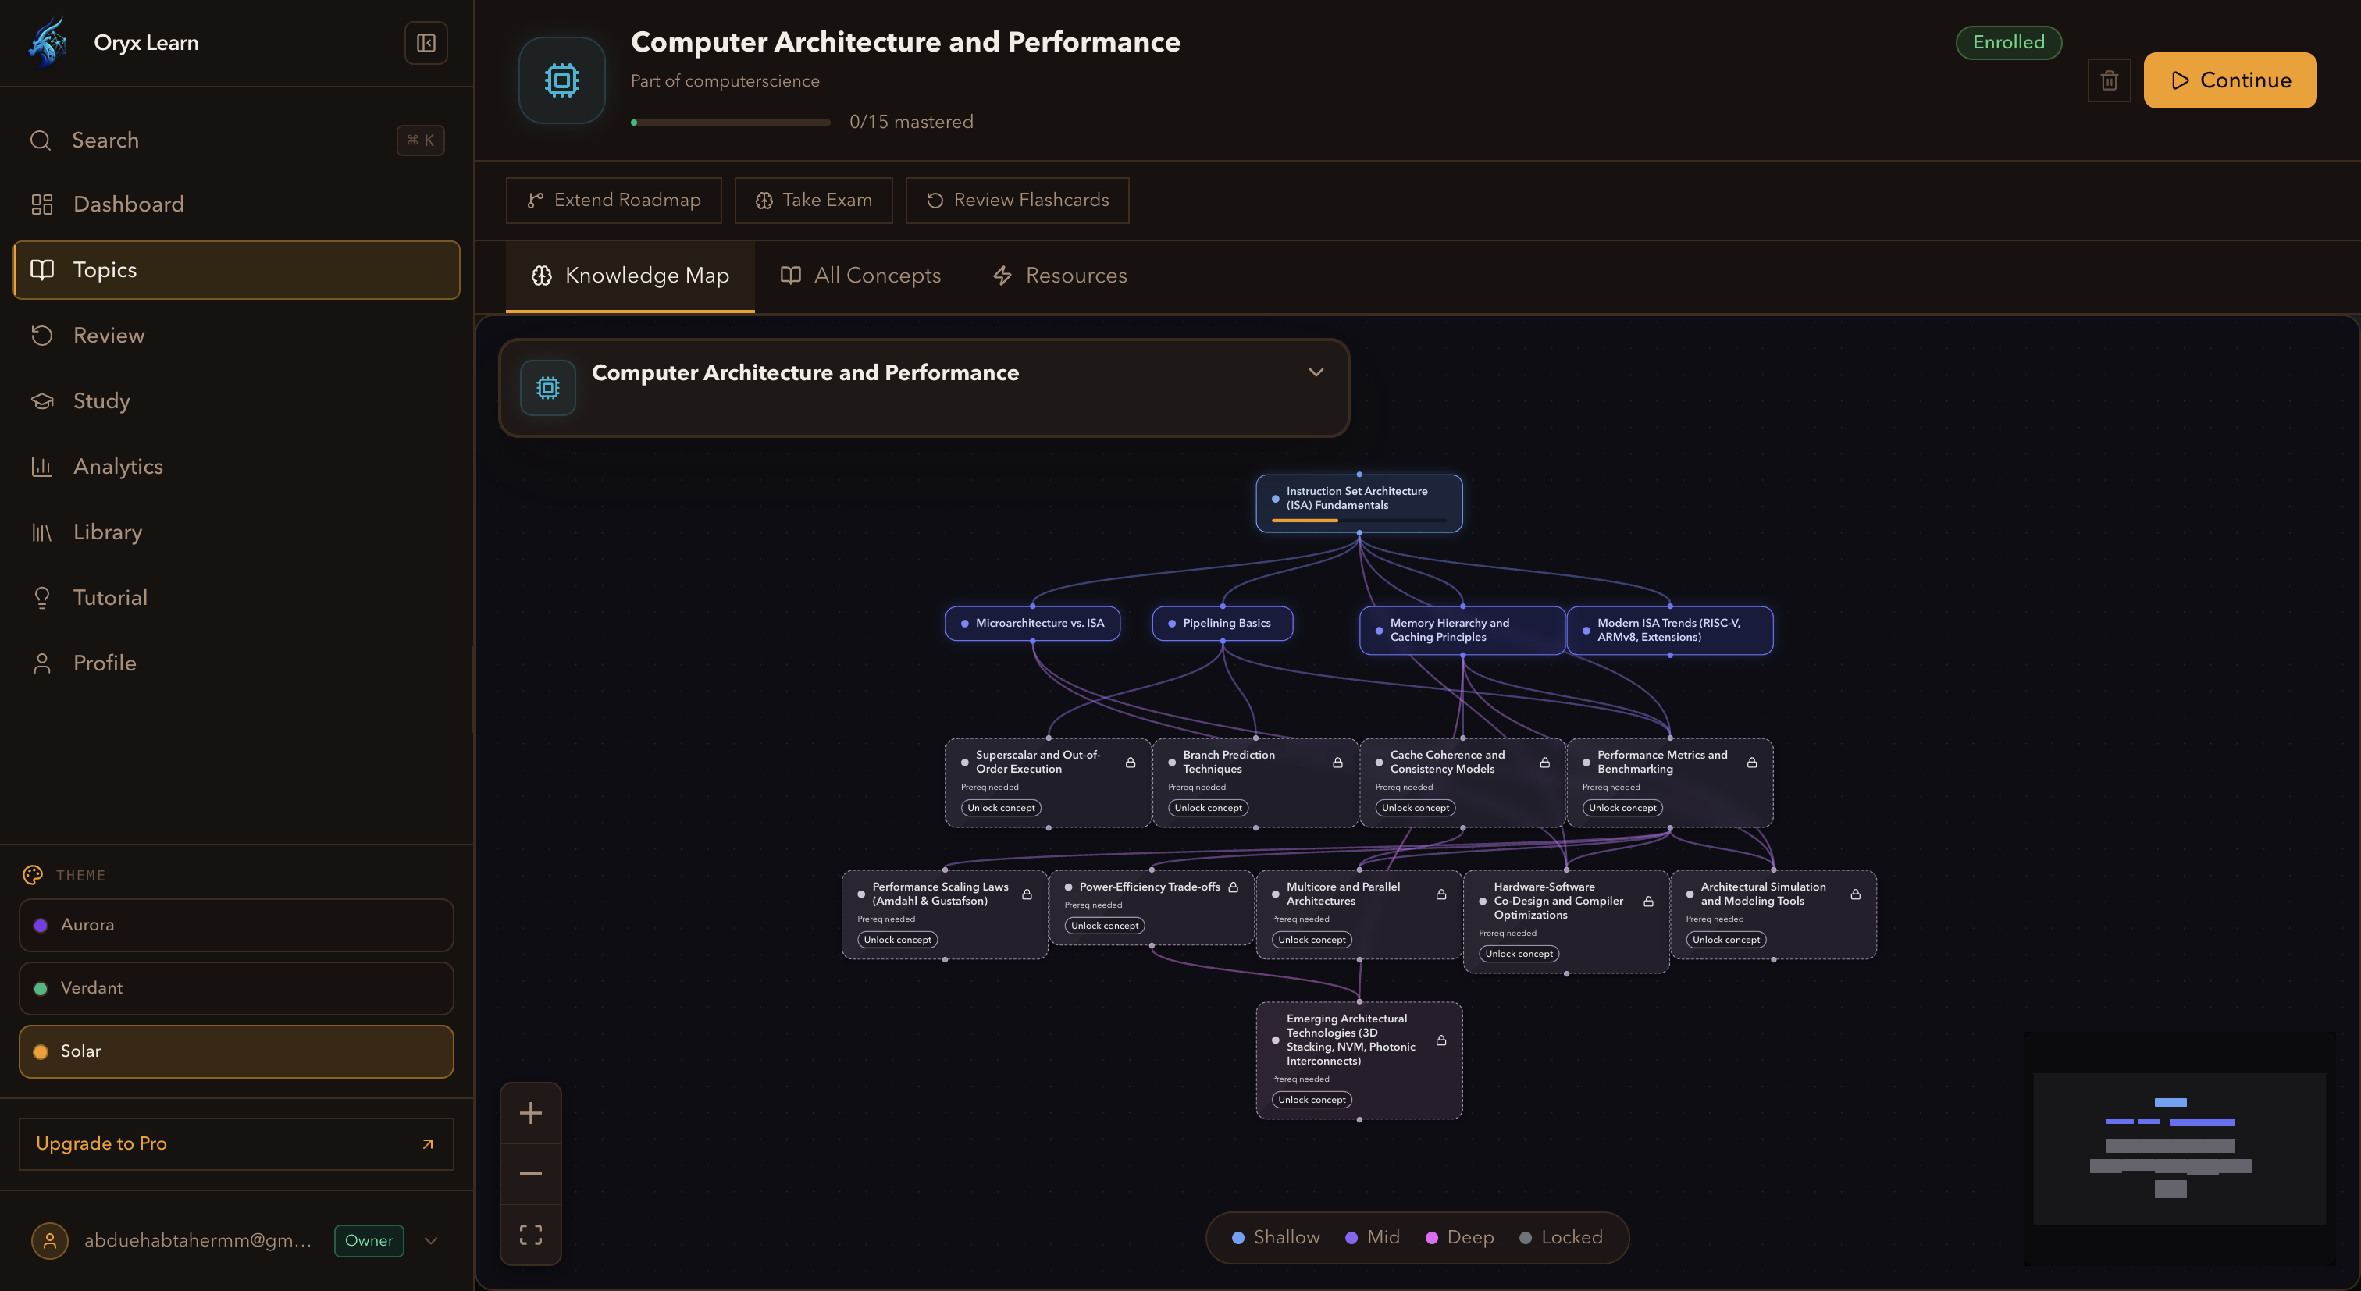Screen dimensions: 2361x1291
Task: Collapse the Computer Architecture and Performance card
Action: [x=1316, y=372]
